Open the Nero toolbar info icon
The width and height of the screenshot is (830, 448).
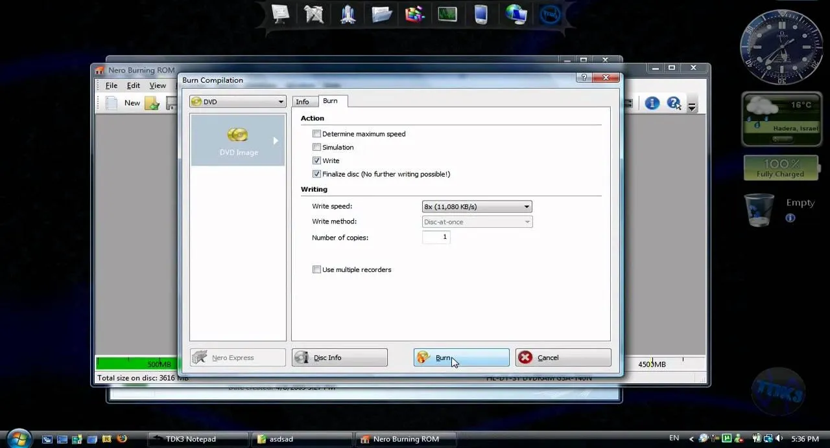click(652, 103)
